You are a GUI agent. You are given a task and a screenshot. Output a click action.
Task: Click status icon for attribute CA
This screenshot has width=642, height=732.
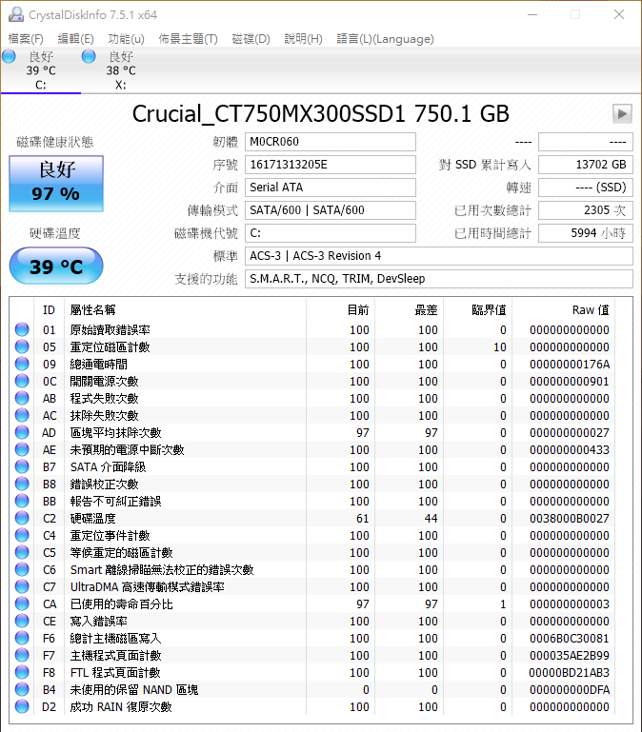click(22, 604)
